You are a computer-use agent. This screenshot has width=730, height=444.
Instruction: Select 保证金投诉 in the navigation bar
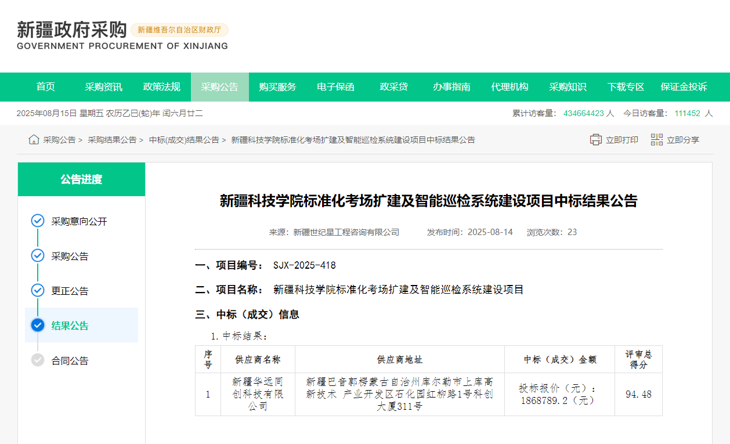684,87
